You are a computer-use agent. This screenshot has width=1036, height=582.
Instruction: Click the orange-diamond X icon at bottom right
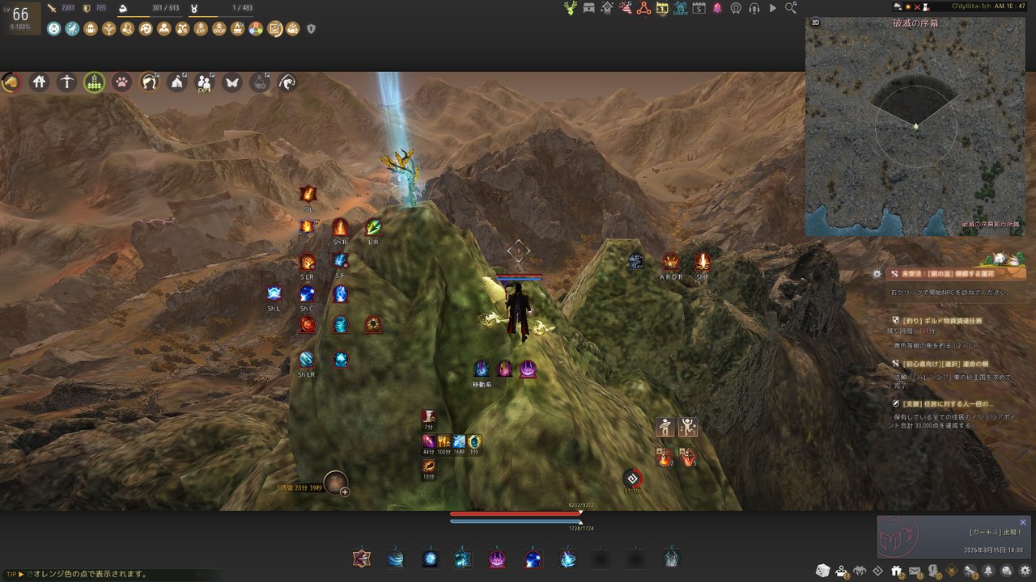952,571
